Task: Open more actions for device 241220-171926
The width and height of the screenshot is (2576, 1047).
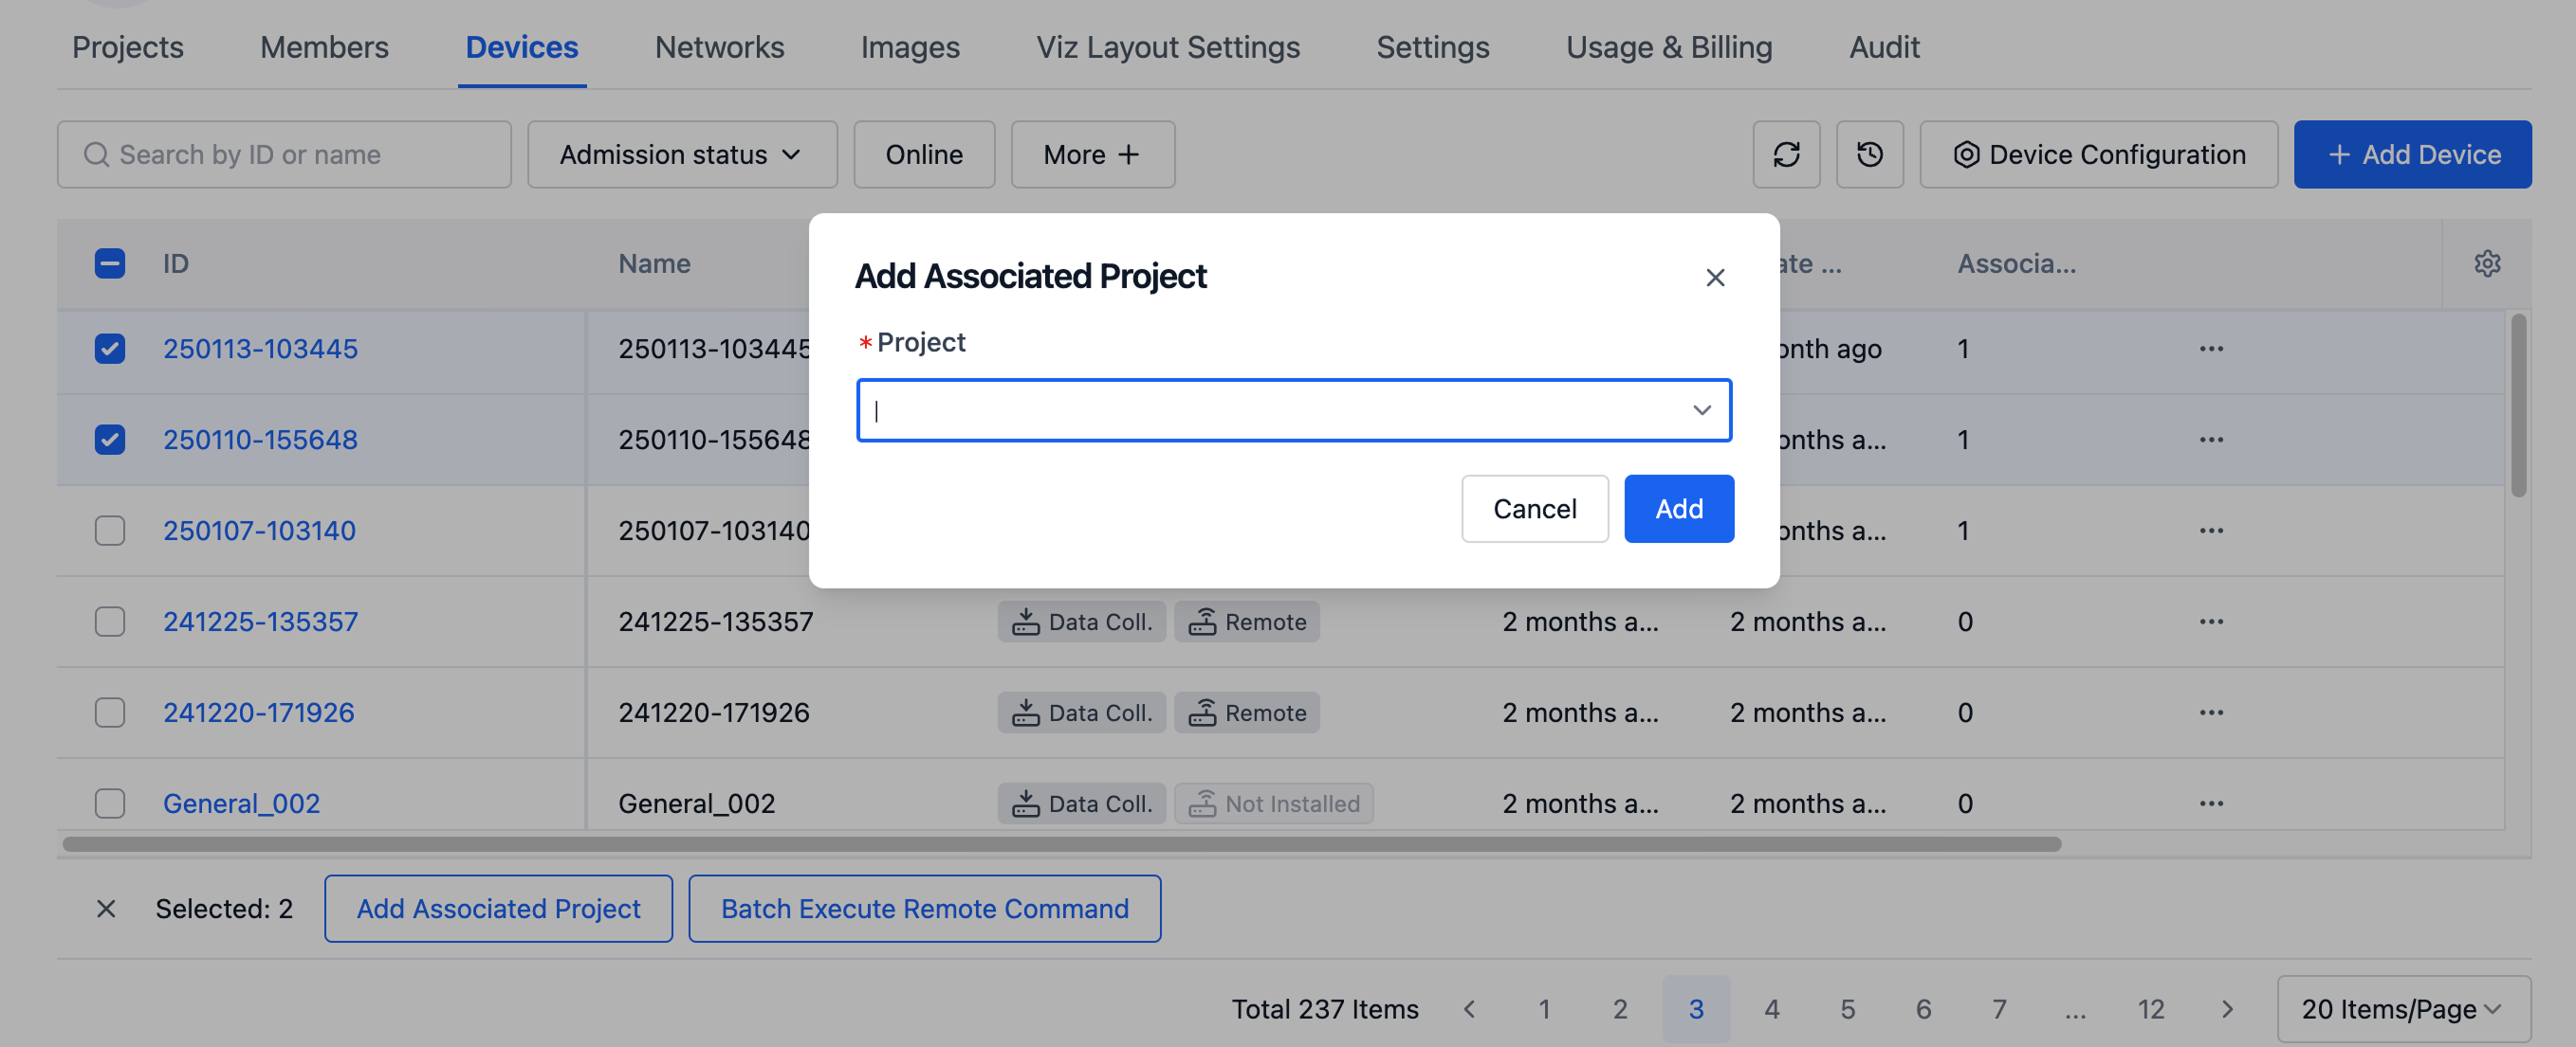Action: point(2211,713)
